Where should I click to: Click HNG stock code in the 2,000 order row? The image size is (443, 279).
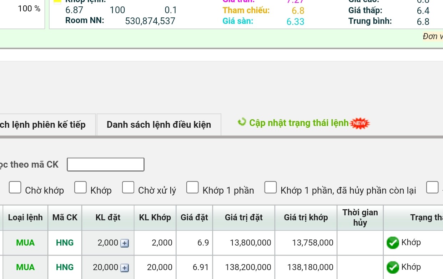click(65, 243)
